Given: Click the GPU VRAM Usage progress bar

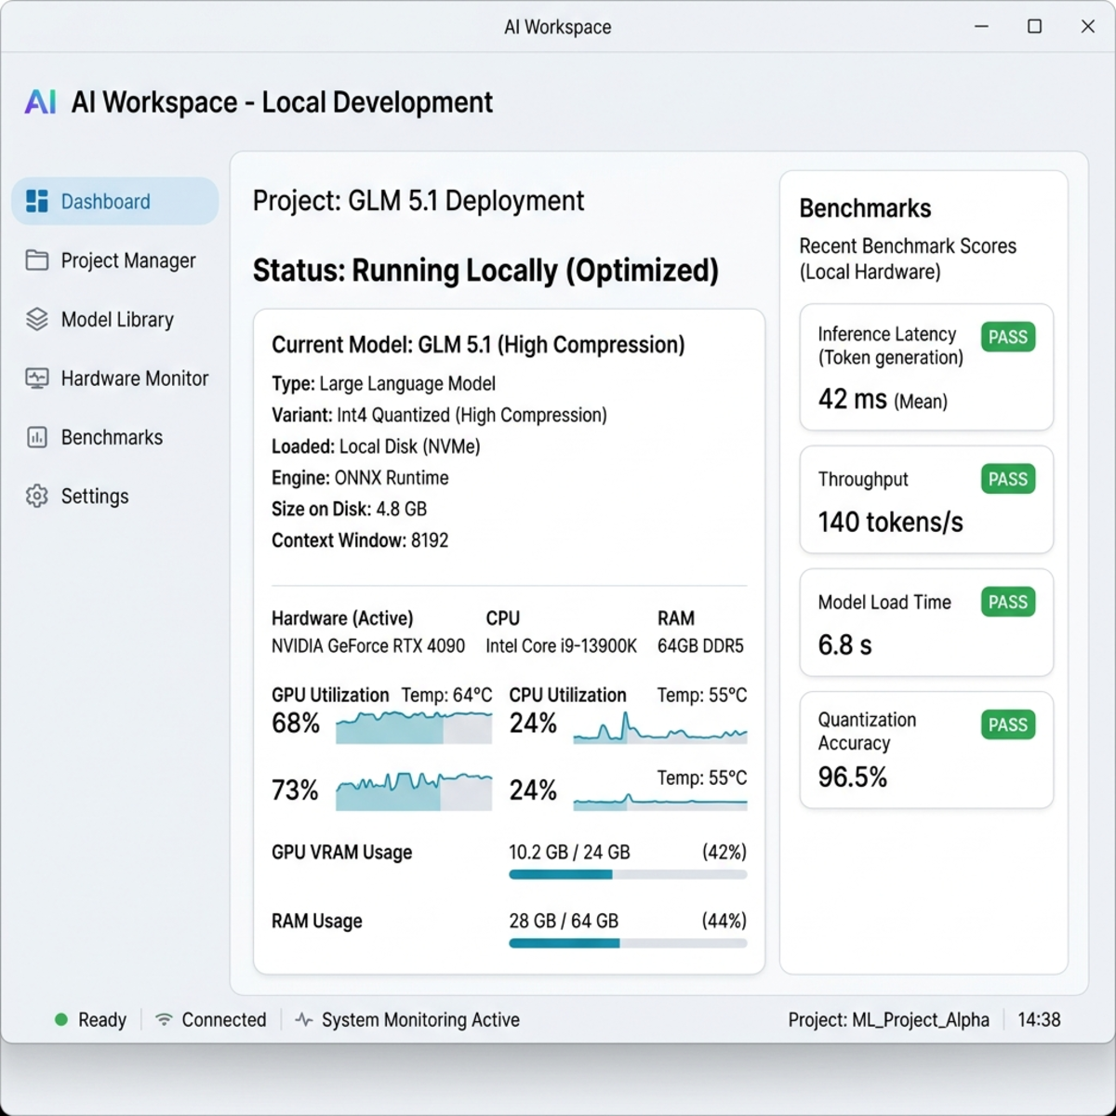Looking at the screenshot, I should point(628,874).
